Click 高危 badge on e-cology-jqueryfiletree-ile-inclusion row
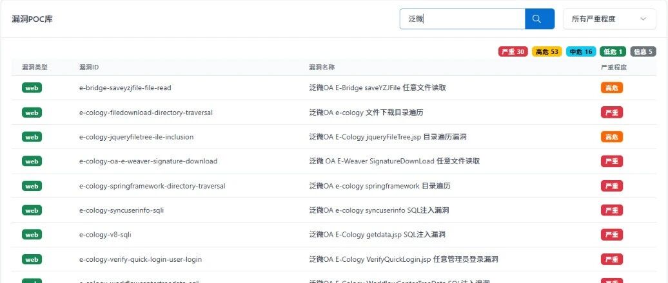This screenshot has height=283, width=668. pos(612,137)
